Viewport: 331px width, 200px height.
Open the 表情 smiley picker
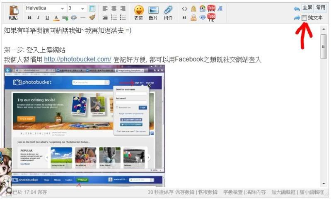pyautogui.click(x=139, y=13)
